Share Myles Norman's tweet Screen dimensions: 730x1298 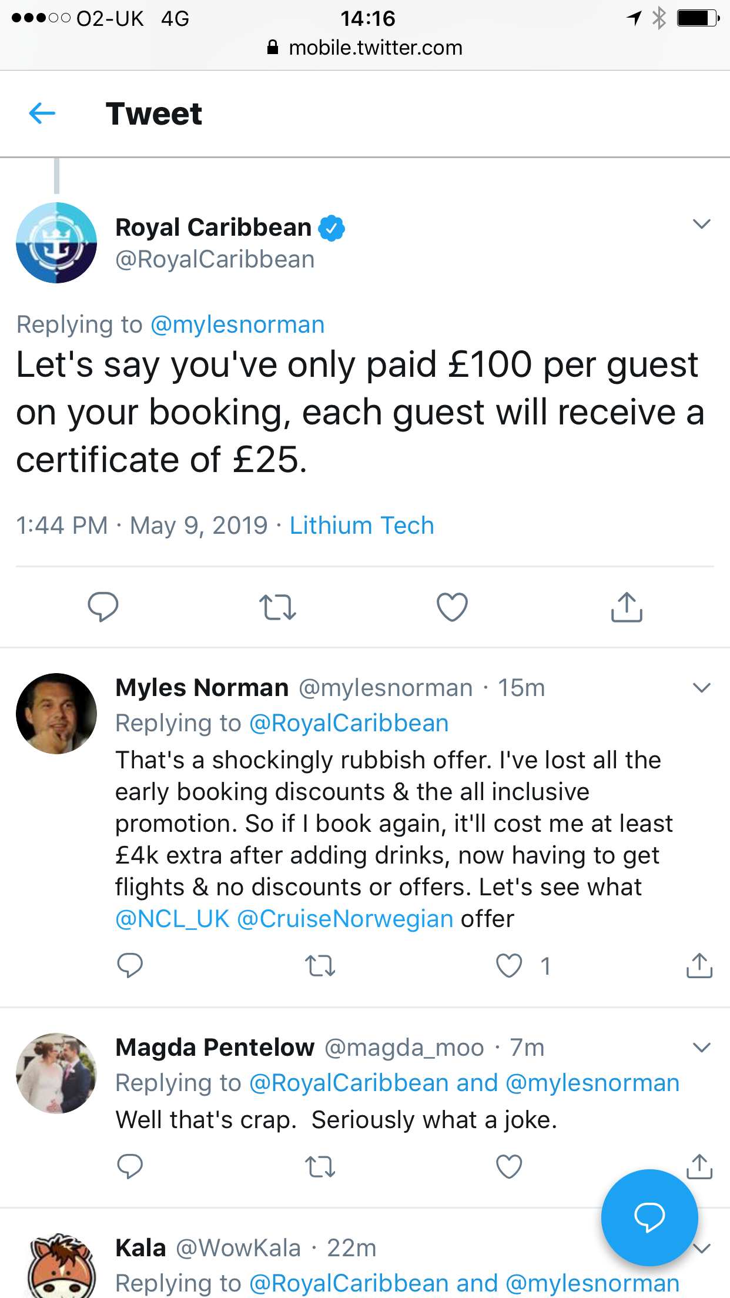tap(699, 965)
